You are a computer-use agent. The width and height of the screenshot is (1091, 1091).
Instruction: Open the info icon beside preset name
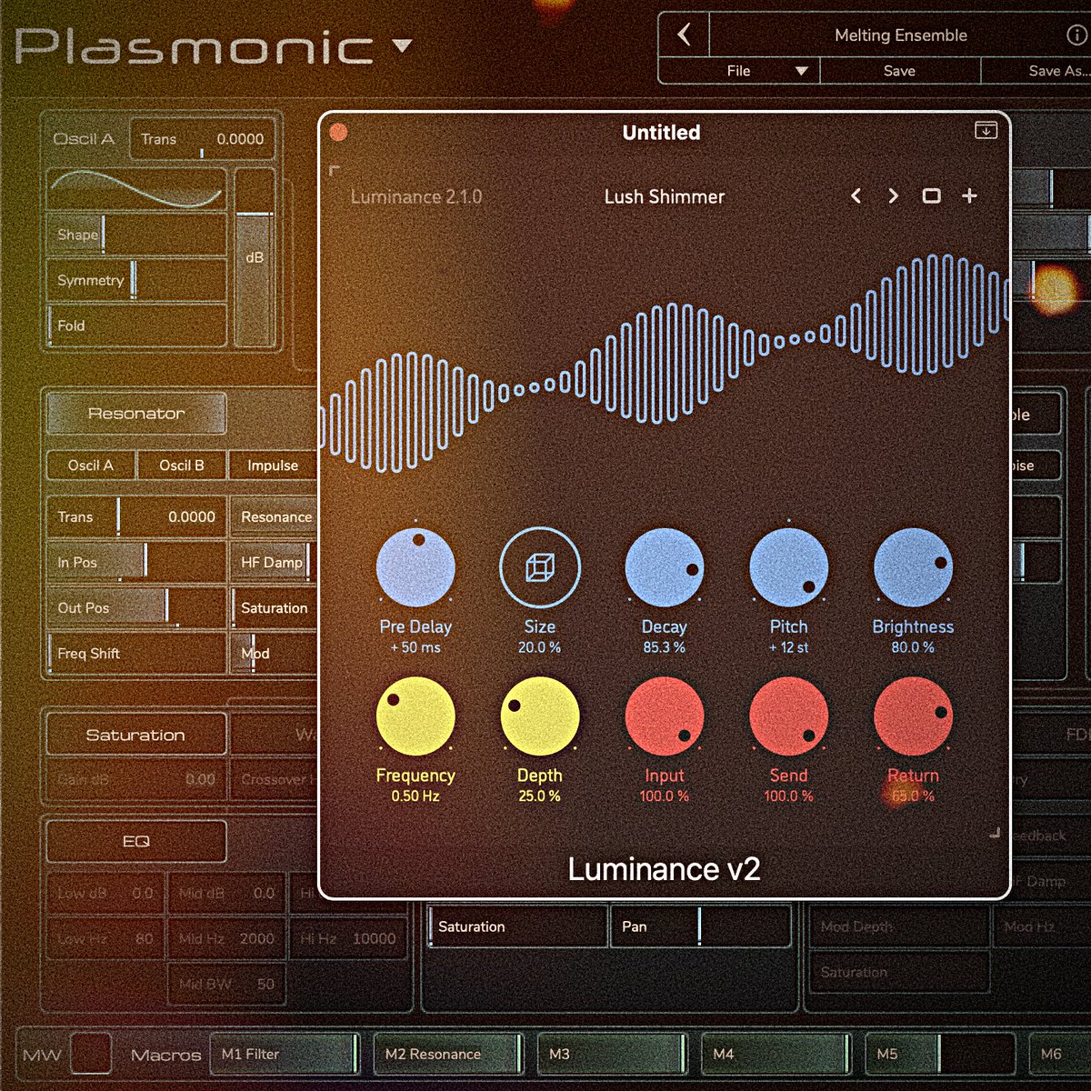(1075, 35)
